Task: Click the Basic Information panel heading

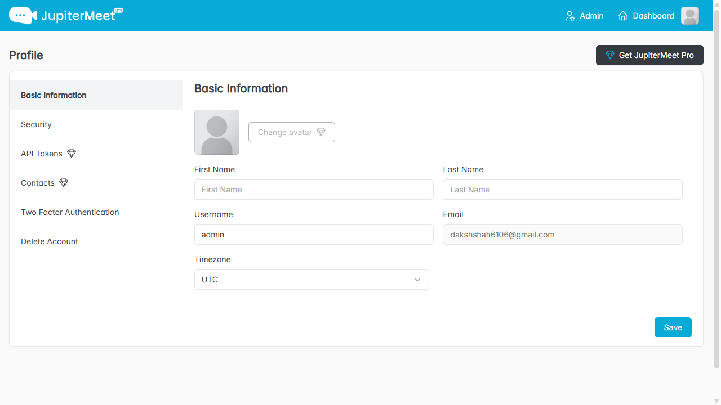Action: [x=241, y=88]
